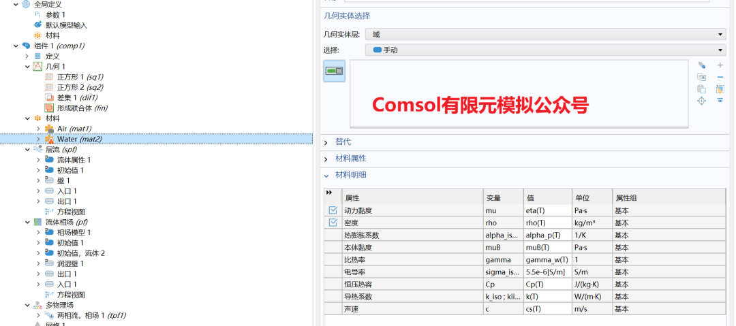Click the 润湿壁 1 node icon
Screen dimensions: 736x326
tap(49, 263)
